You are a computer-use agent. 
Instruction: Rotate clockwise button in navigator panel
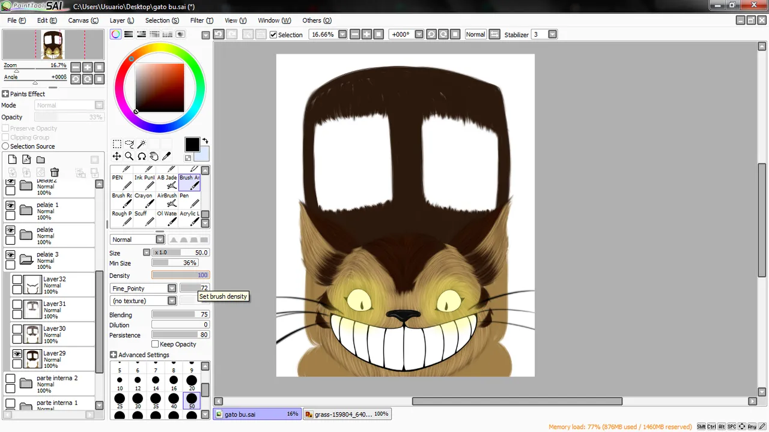click(x=88, y=79)
